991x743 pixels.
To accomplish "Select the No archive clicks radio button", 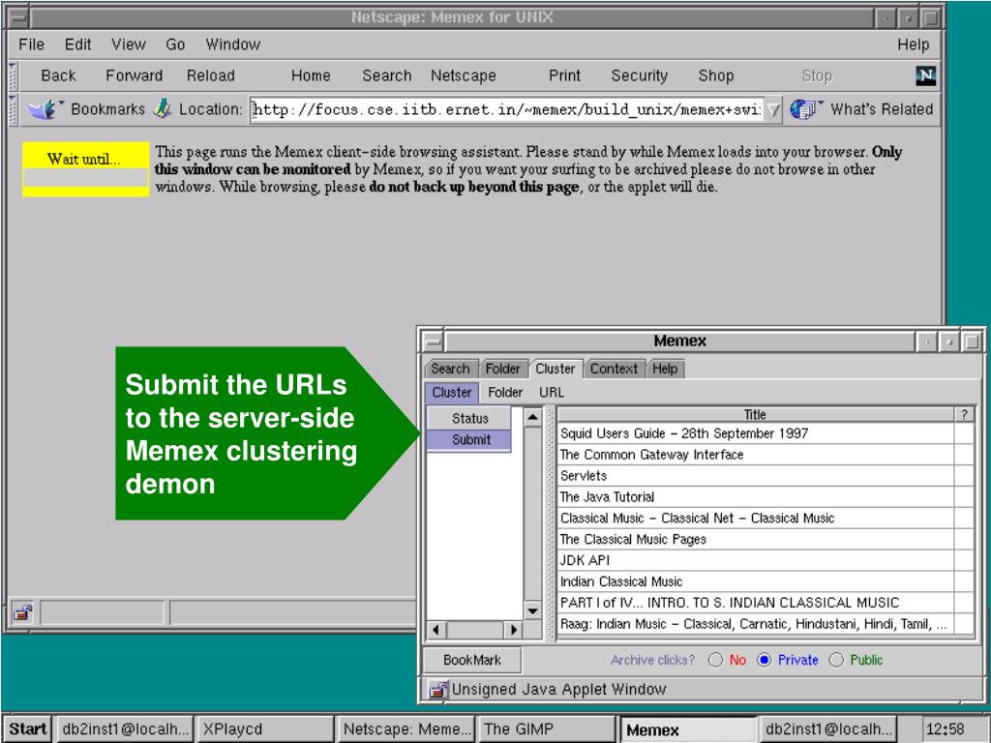I will tap(715, 660).
